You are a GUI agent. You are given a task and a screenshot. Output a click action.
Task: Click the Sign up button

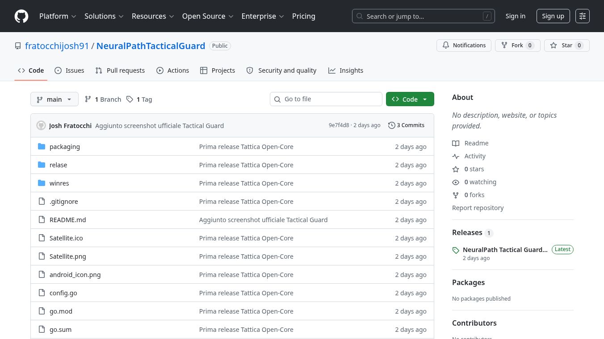point(553,16)
